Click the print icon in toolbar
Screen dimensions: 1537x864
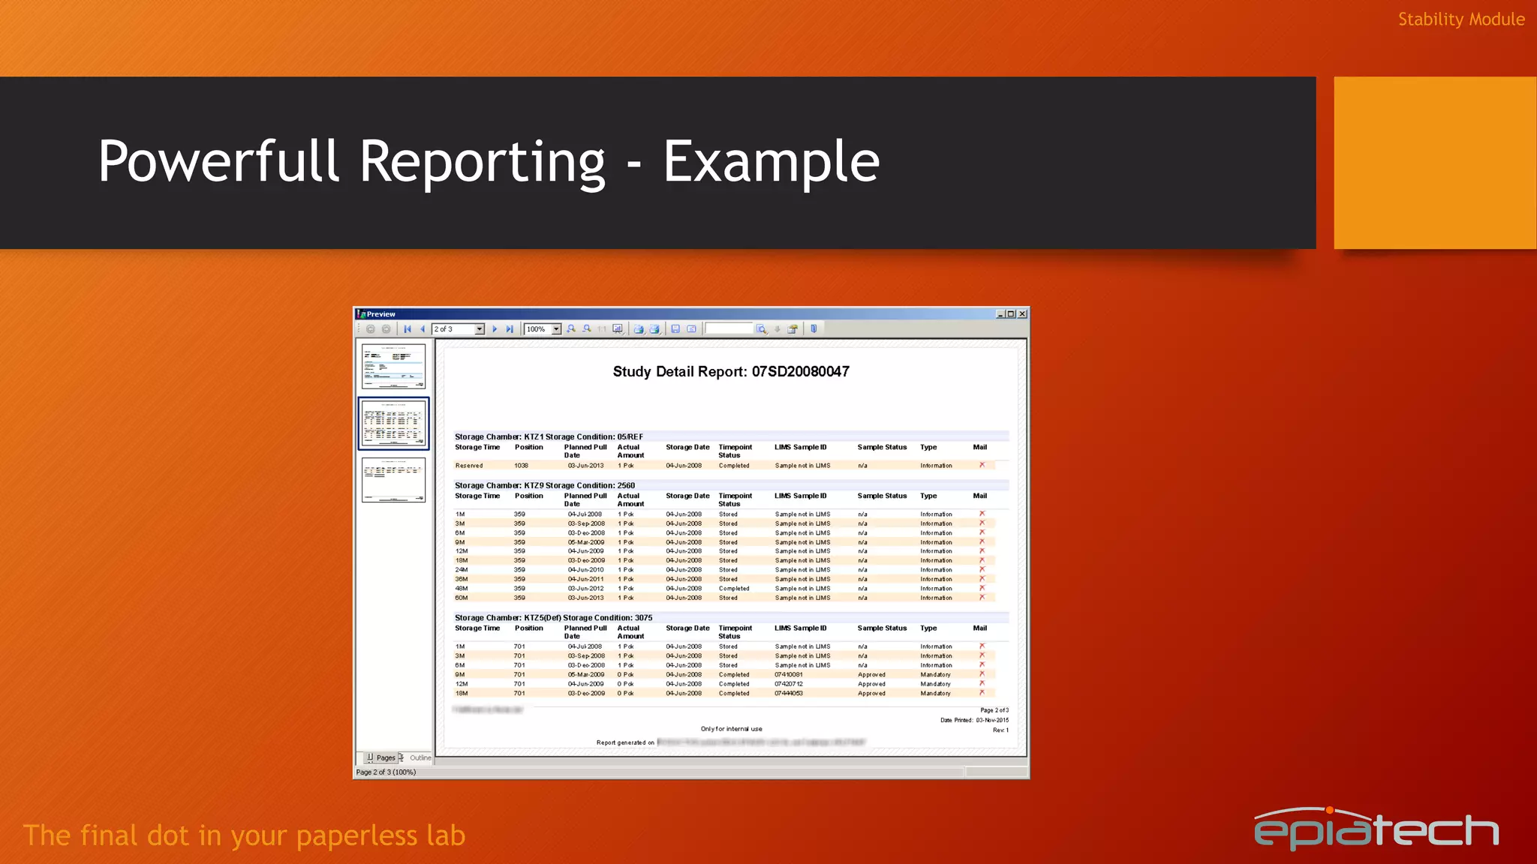[x=639, y=329]
